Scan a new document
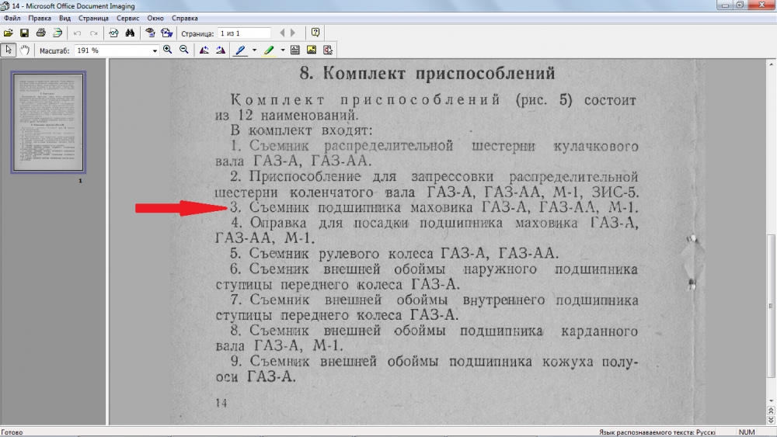Screen dimensions: 777x437 [57, 33]
